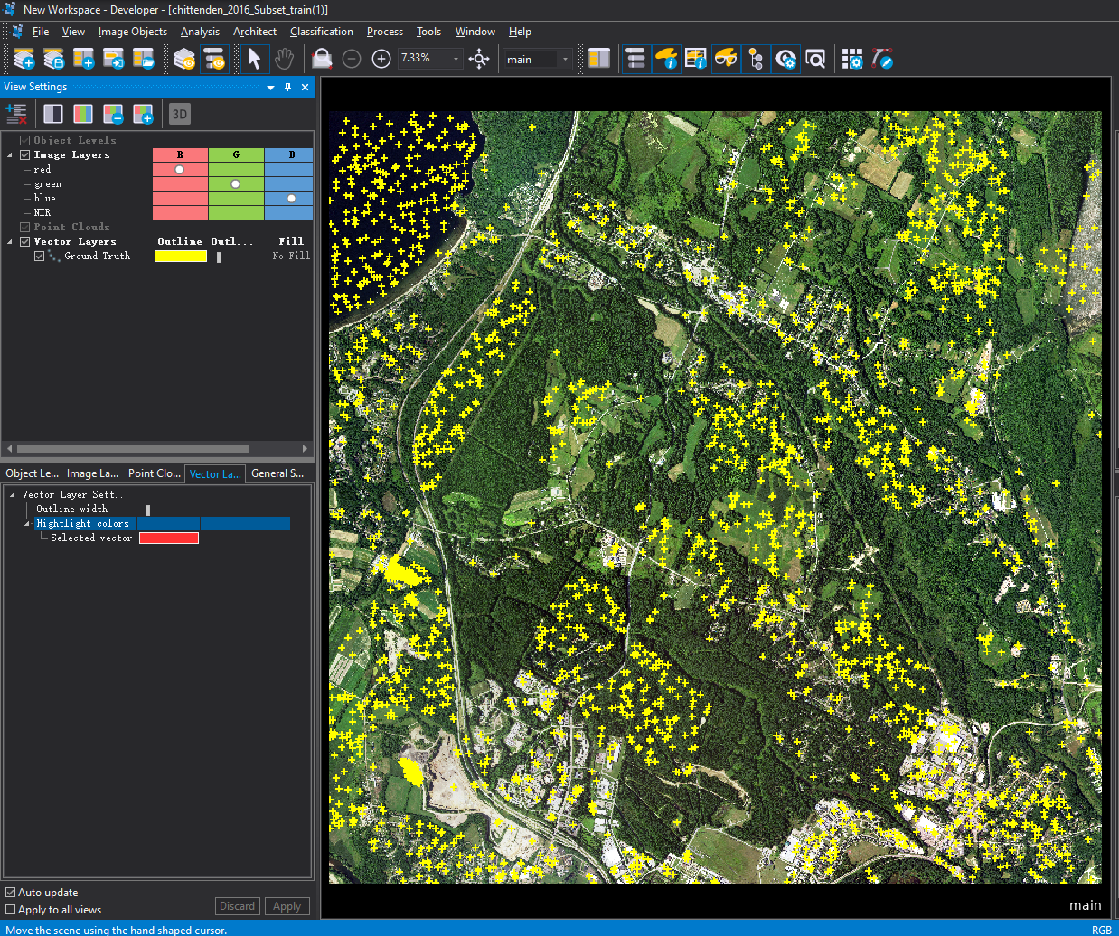Switch to the Image Layers settings tab

(92, 473)
